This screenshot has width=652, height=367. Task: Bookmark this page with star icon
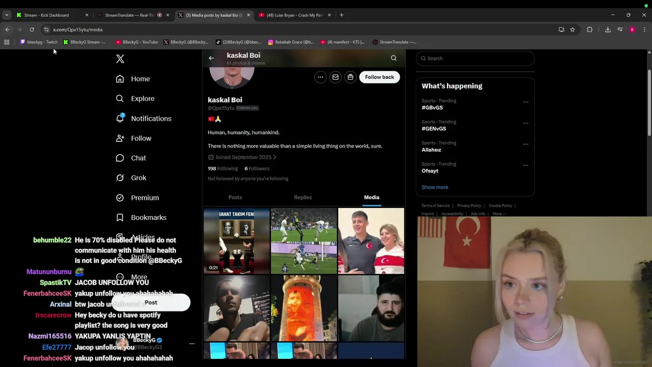click(x=573, y=30)
